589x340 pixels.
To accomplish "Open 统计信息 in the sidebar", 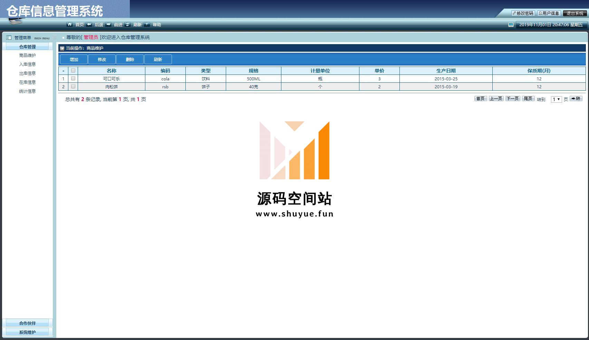I will coord(28,91).
